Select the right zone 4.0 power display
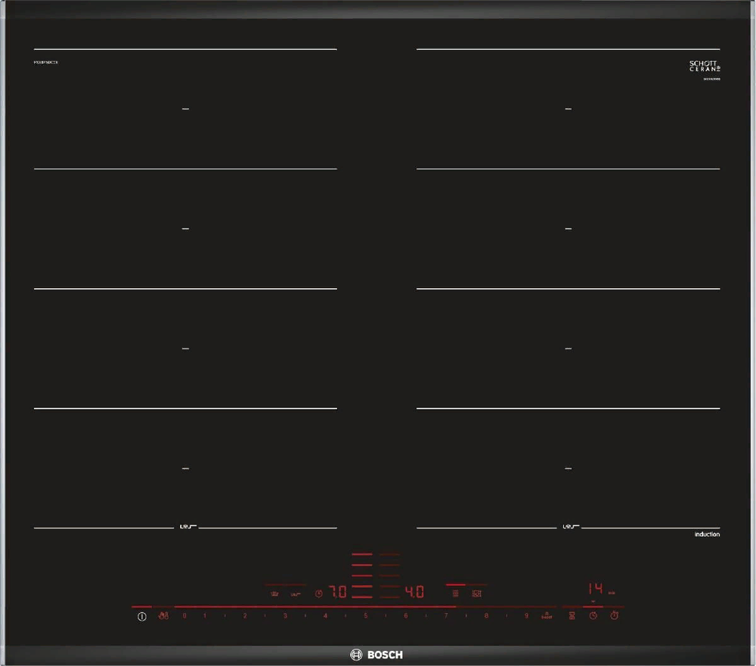The width and height of the screenshot is (756, 666). click(x=414, y=593)
